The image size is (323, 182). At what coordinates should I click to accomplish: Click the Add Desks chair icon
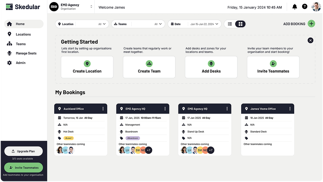coord(211,64)
